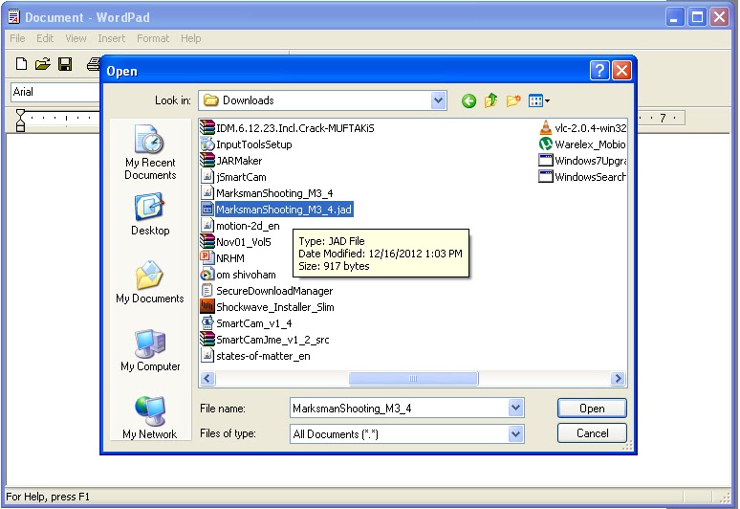
Task: Select motion-2d_en file
Action: (x=240, y=226)
